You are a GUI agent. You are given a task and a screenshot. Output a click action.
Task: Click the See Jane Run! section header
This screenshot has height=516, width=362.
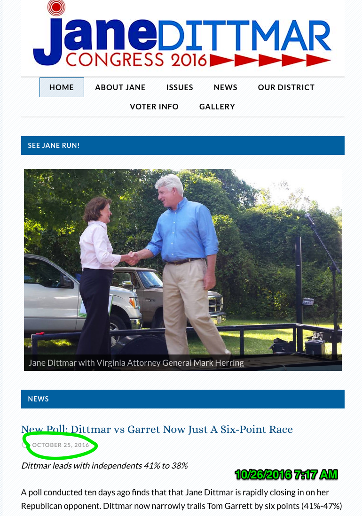coord(183,146)
